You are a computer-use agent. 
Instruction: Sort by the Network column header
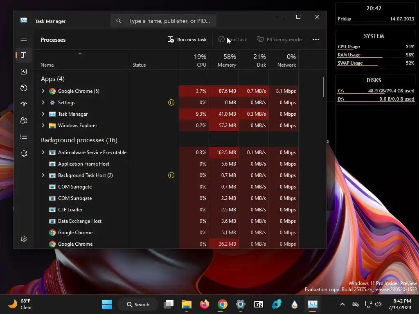coord(284,60)
